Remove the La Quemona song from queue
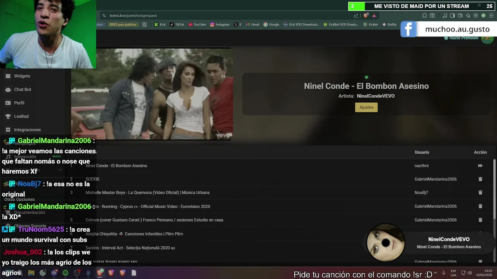Screen dimensions: 497x279 (480, 193)
